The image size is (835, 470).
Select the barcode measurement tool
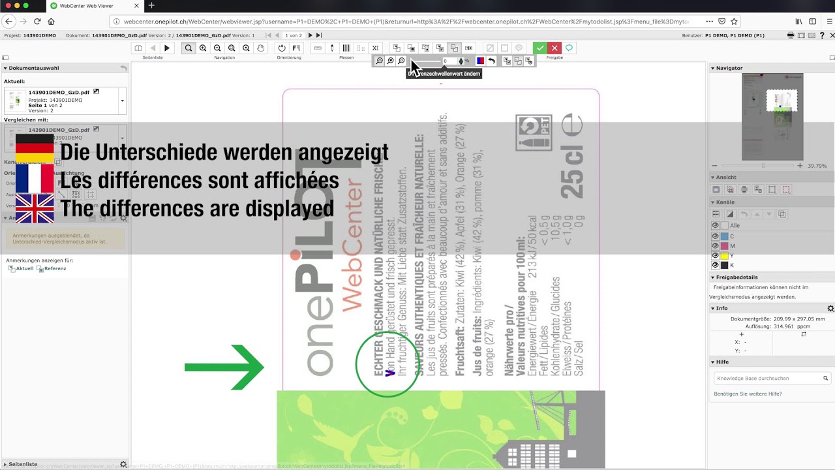click(x=346, y=48)
